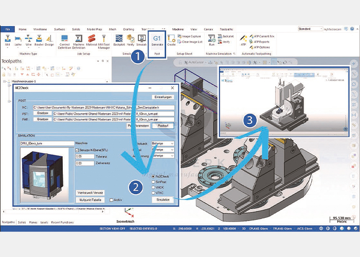360x257 pixels.
Task: Click the Werkstueck Versatz button
Action: pos(90,193)
